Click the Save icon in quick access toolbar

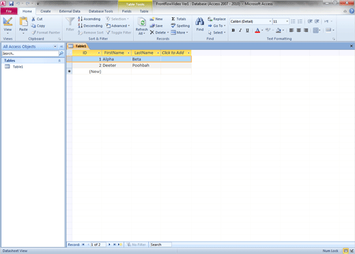tap(11, 3)
